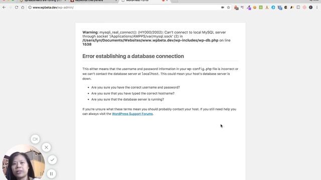Image resolution: width=321 pixels, height=180 pixels.
Task: Click the '/Applications/AMPPS/var/mysql.sock' socket path
Action: 141,36
